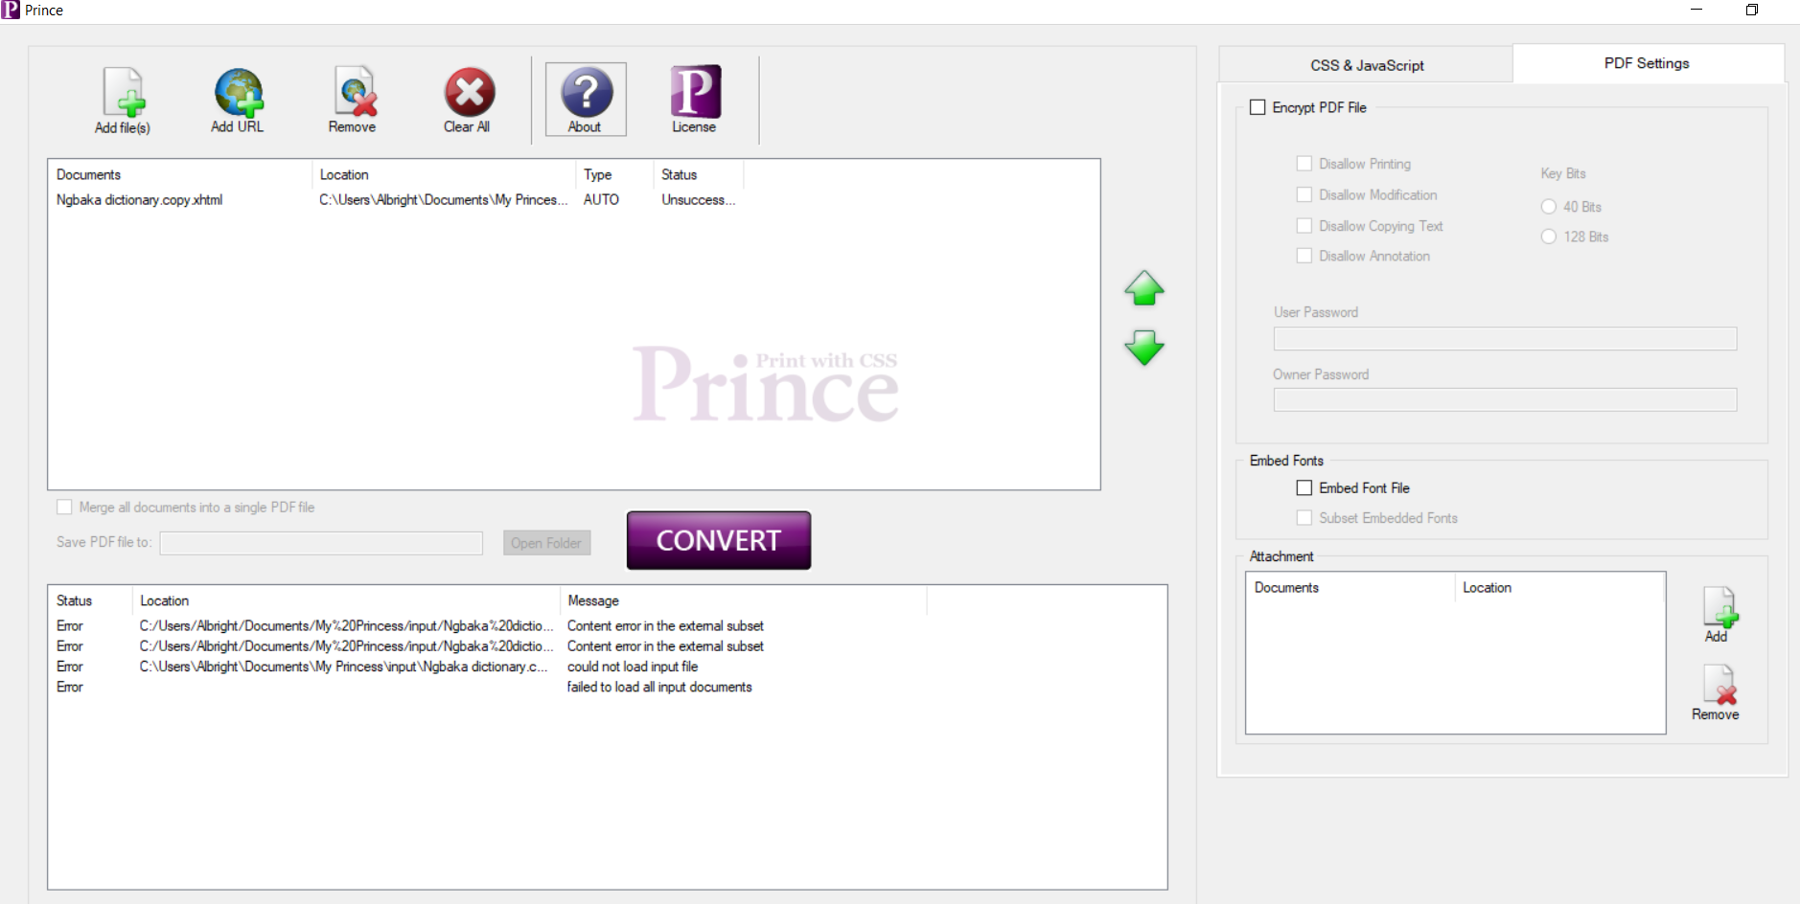The image size is (1800, 904).
Task: Check the Embed Font File option
Action: 1304,488
